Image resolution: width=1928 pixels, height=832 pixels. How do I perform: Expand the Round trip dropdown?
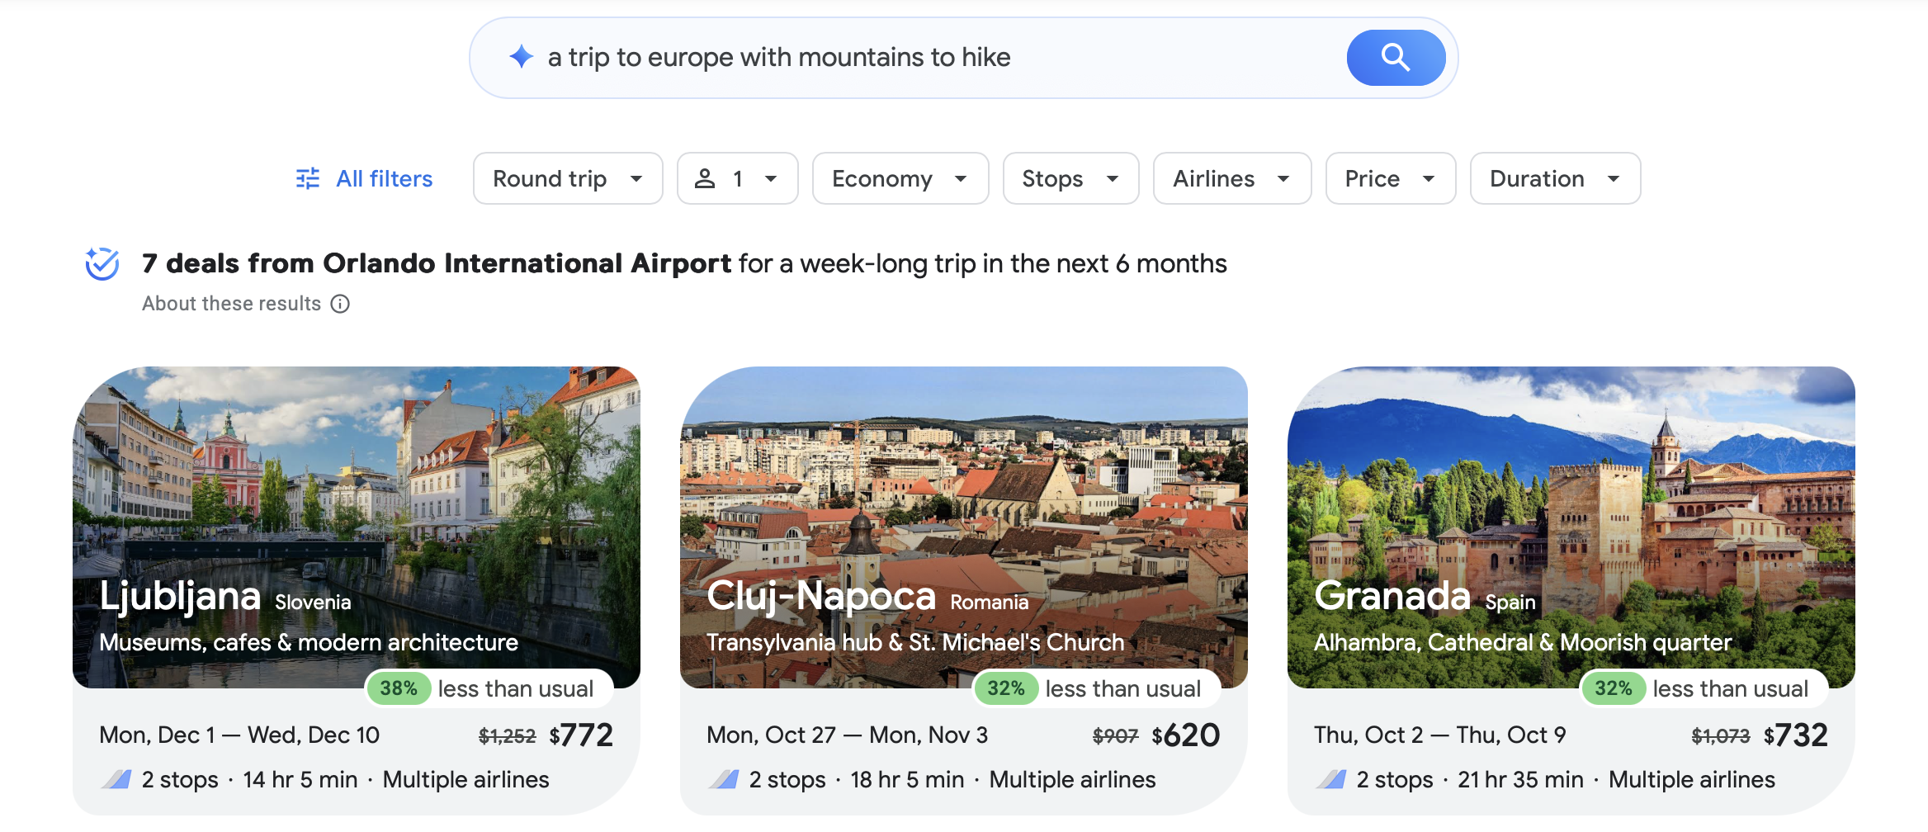pyautogui.click(x=567, y=178)
